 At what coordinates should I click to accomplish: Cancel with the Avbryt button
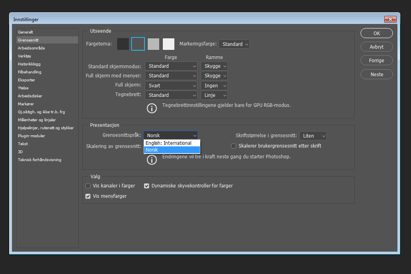[377, 47]
